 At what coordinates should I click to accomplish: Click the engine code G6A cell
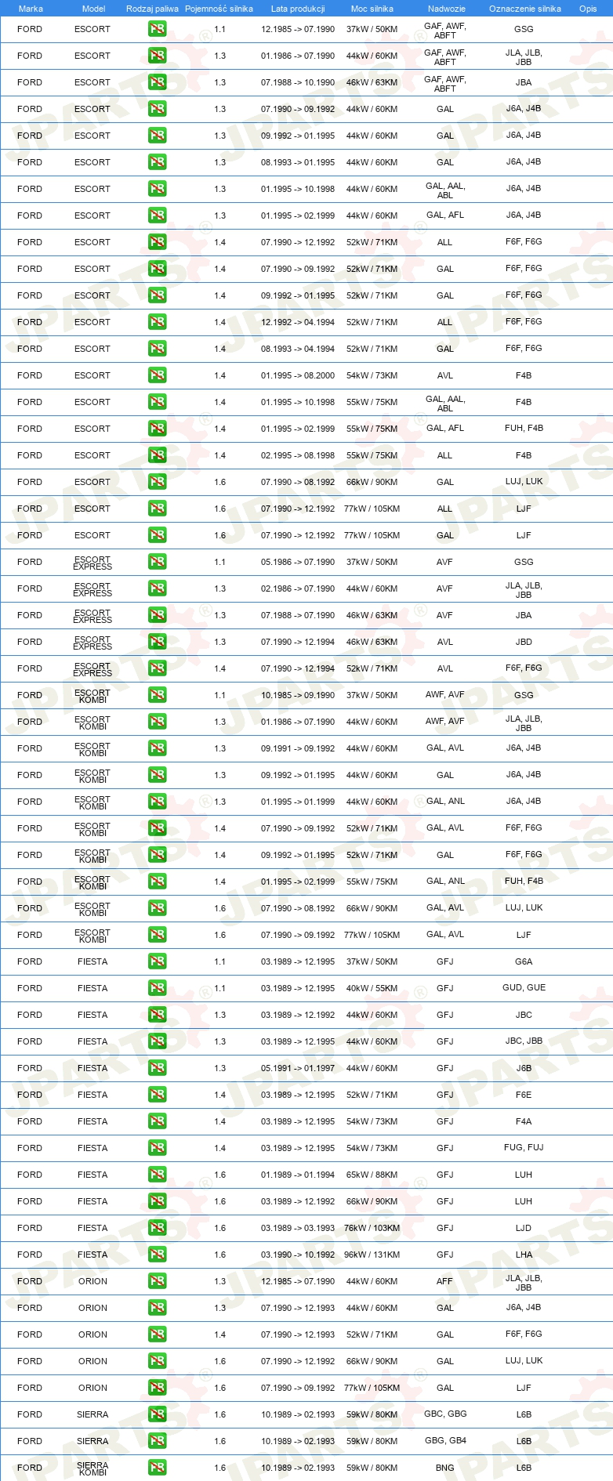pyautogui.click(x=524, y=961)
